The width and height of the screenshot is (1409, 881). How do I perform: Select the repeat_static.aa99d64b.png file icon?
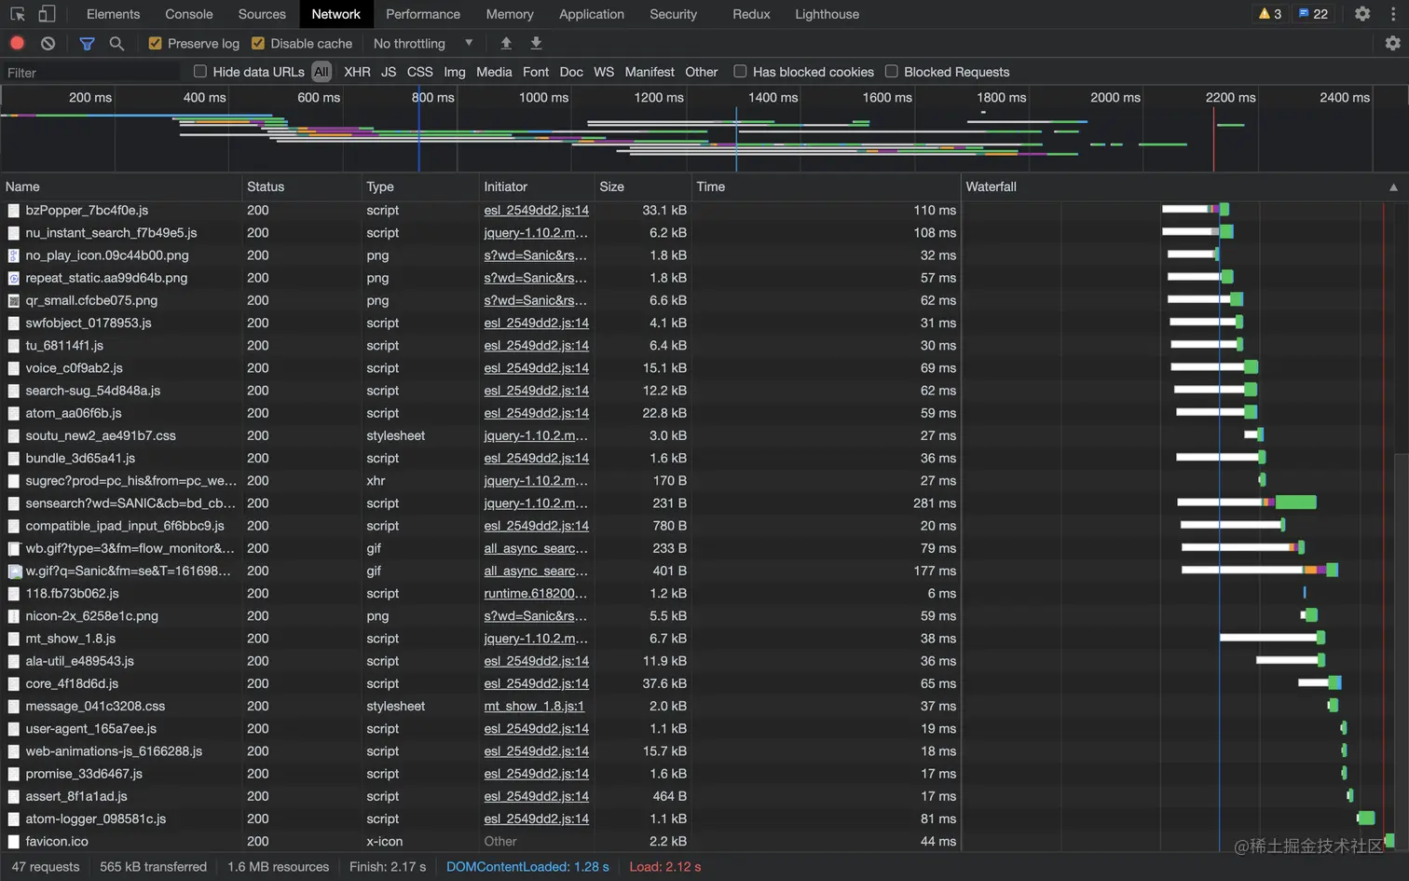pyautogui.click(x=14, y=278)
